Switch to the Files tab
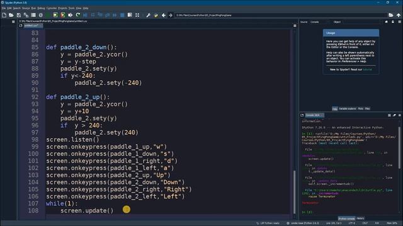 (x=368, y=109)
